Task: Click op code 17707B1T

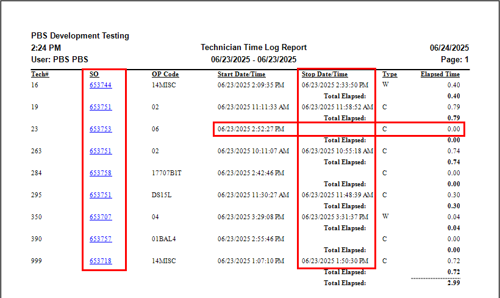Action: [x=167, y=173]
